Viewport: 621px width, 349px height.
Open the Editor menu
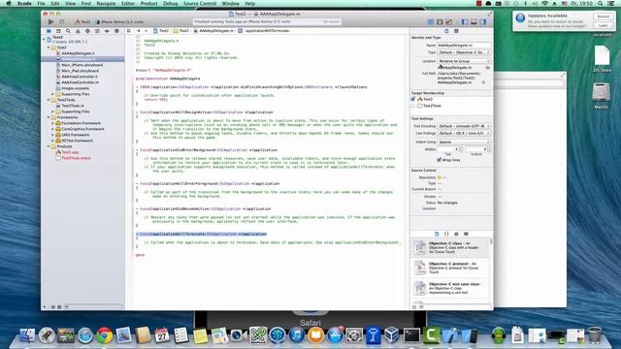pos(128,4)
